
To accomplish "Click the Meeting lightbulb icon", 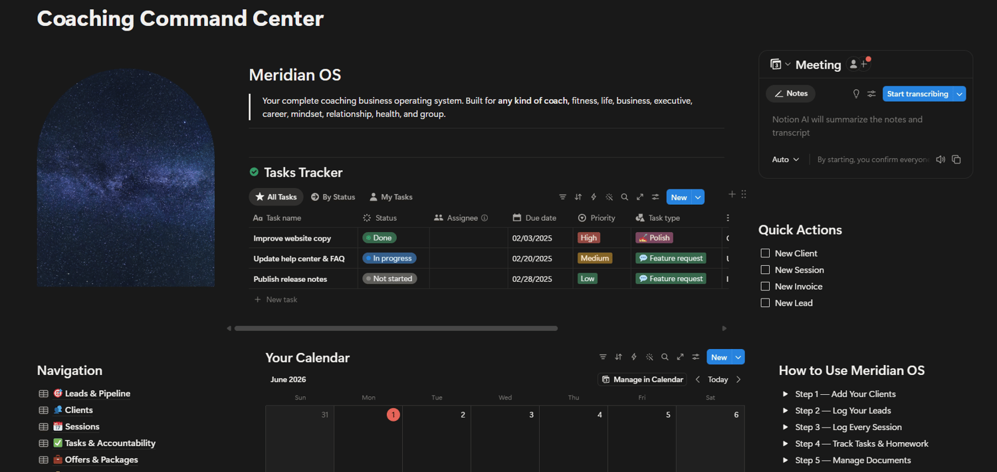I will (x=856, y=94).
